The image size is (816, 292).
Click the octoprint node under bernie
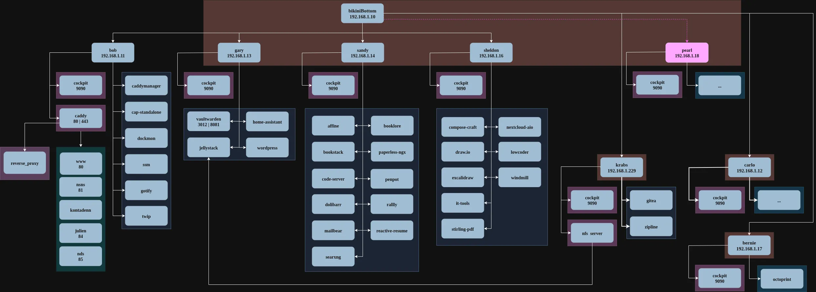pyautogui.click(x=782, y=279)
